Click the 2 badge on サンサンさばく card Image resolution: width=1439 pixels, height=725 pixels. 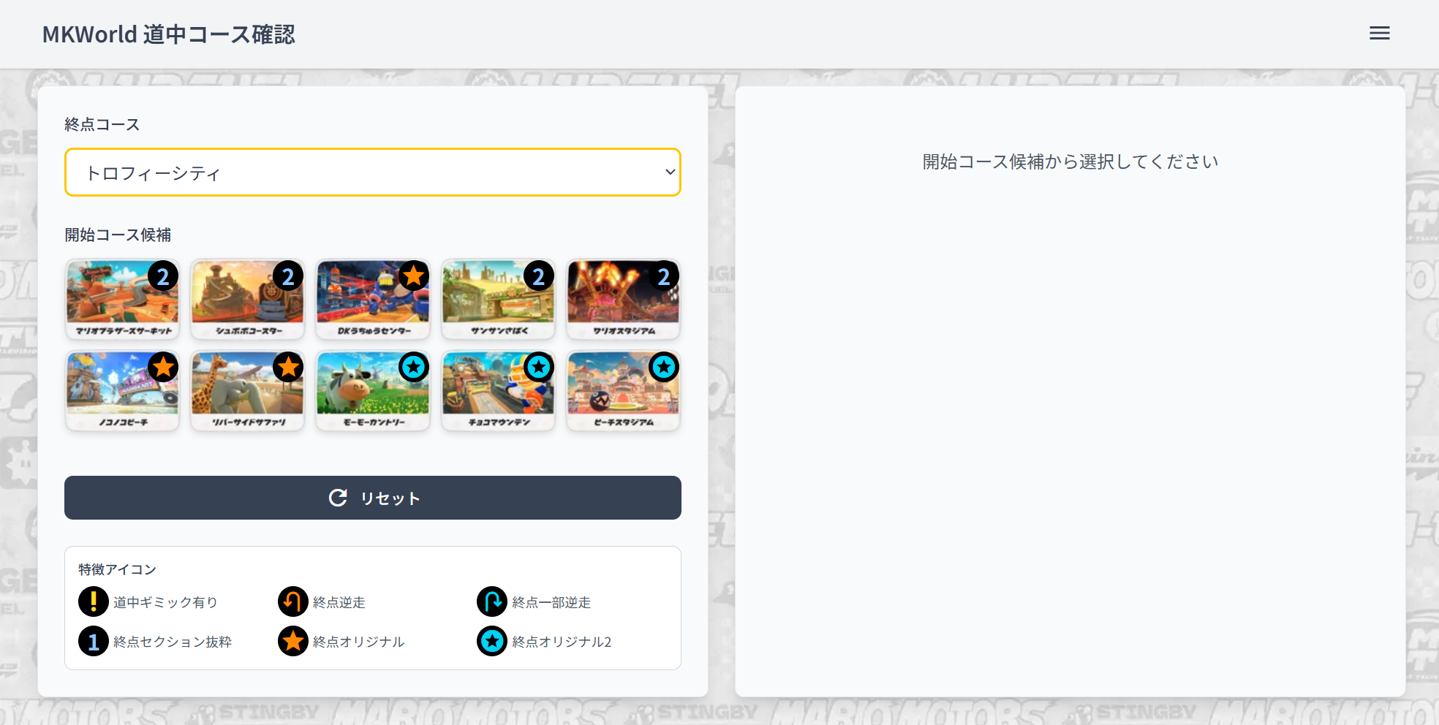(x=539, y=276)
